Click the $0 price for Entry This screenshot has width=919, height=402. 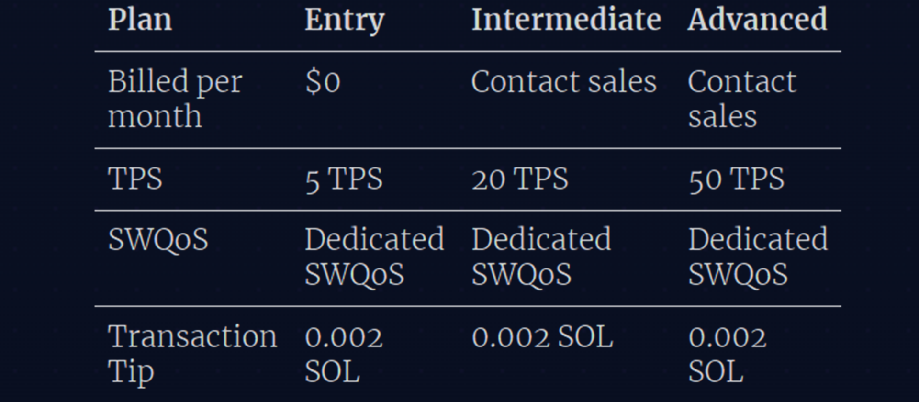click(x=323, y=82)
